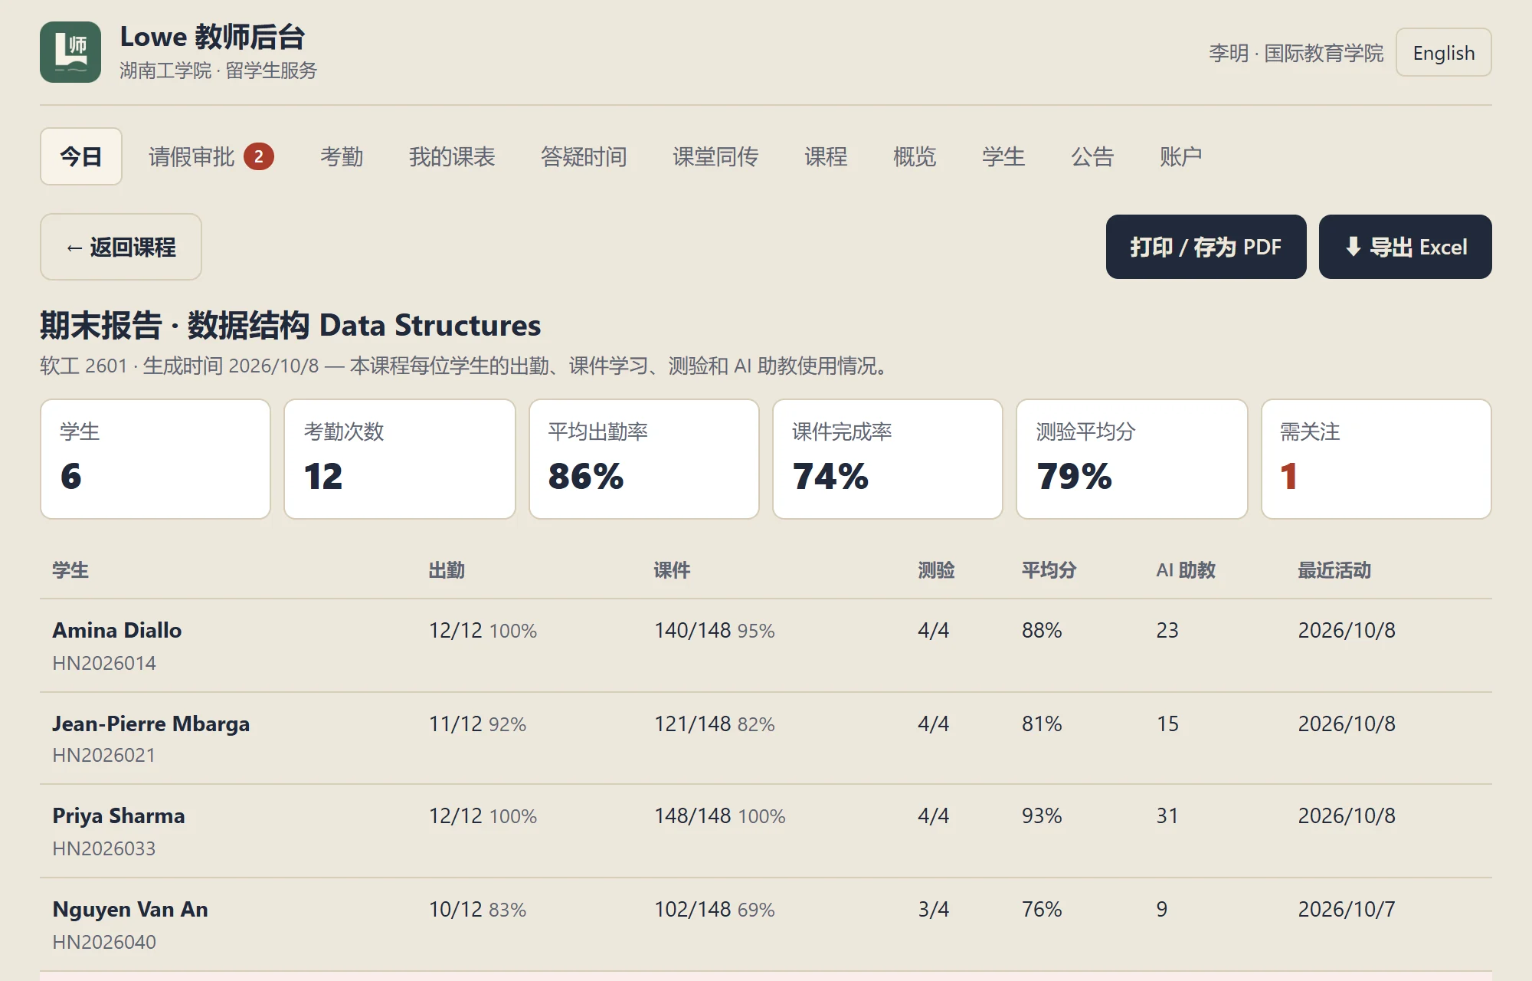Viewport: 1532px width, 981px height.
Task: Click the 课件 column header
Action: [x=672, y=570]
